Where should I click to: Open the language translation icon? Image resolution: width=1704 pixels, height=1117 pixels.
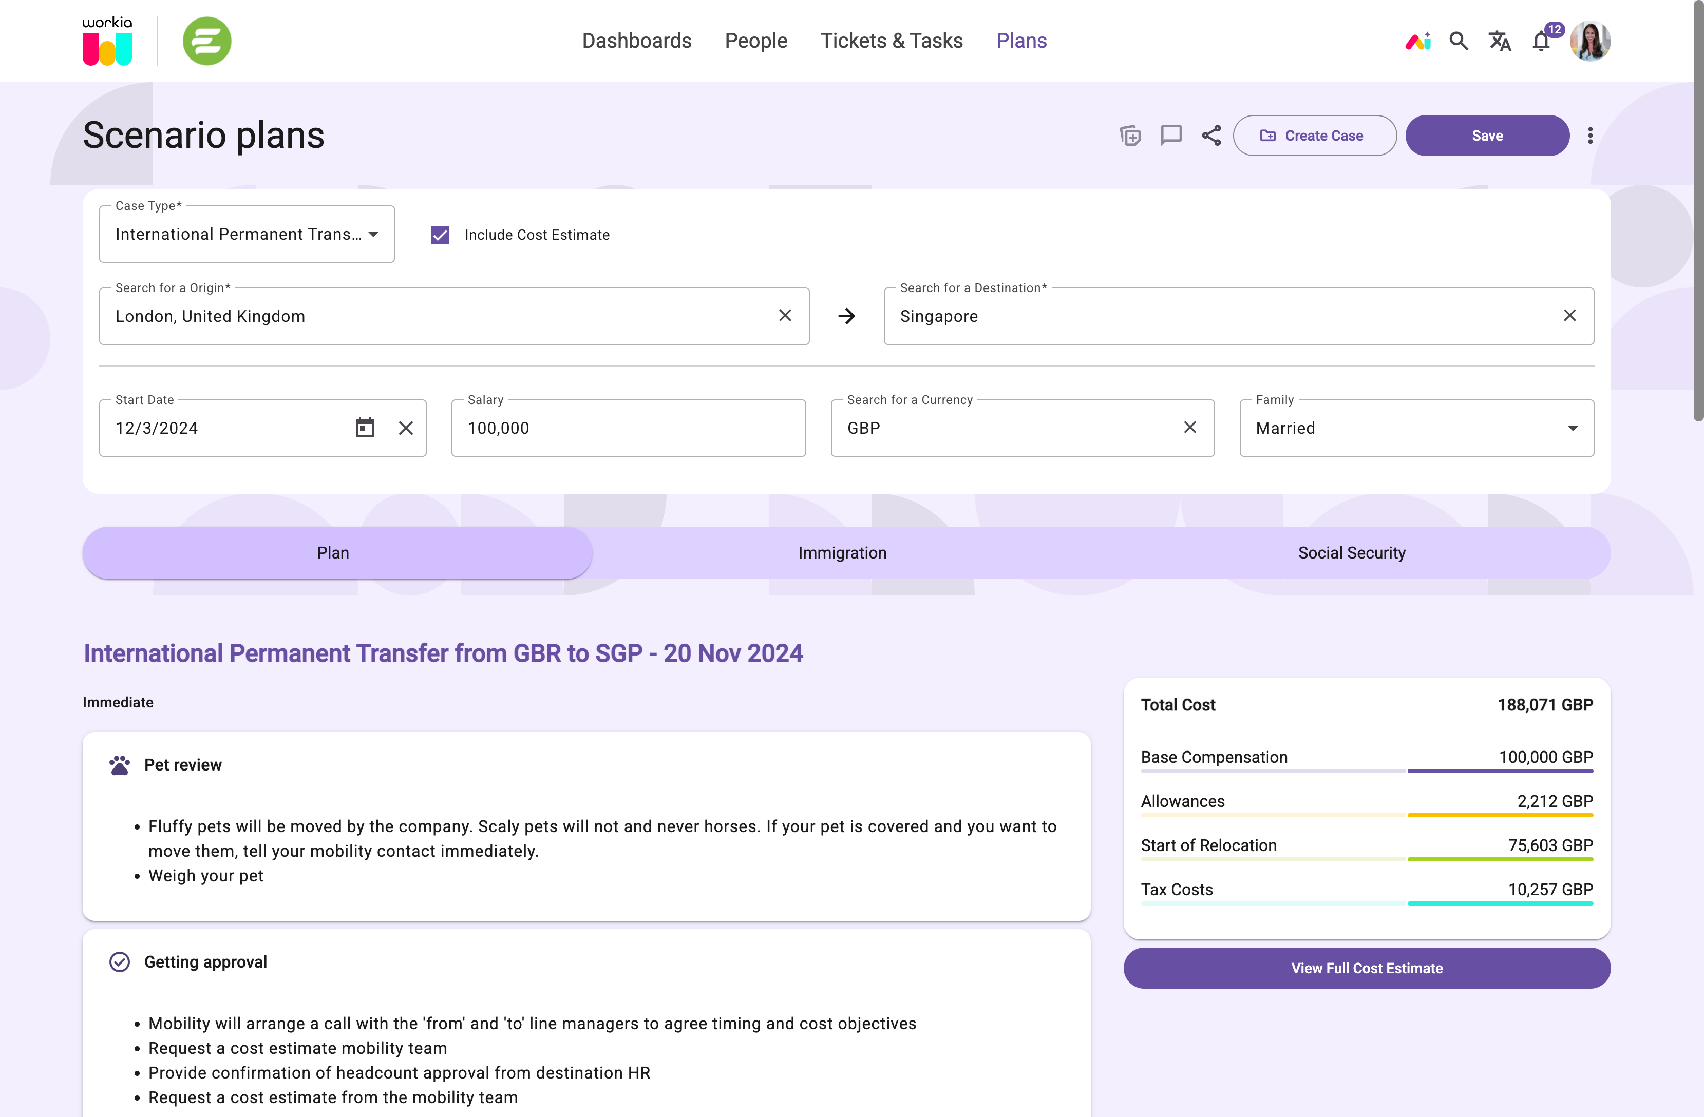1500,41
